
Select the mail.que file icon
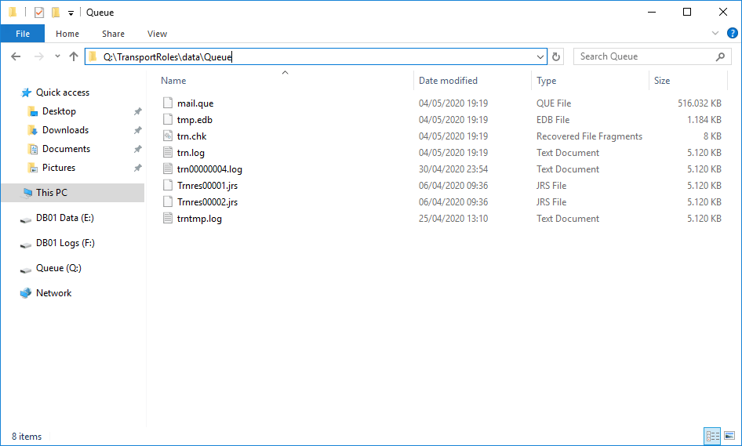coord(168,103)
